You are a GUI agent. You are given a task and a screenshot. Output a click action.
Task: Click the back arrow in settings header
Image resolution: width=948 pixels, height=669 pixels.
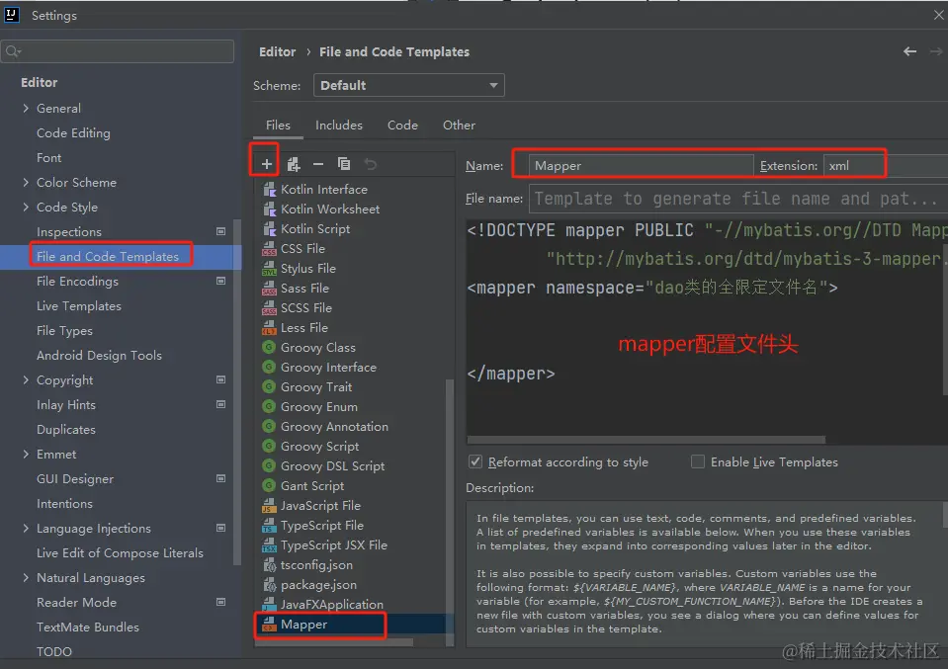coord(909,52)
